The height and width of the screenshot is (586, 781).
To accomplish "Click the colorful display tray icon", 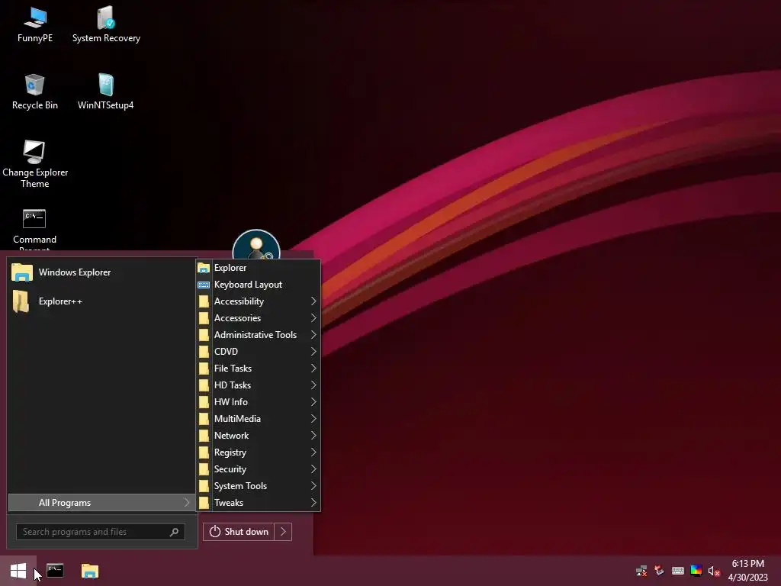I will [x=696, y=571].
